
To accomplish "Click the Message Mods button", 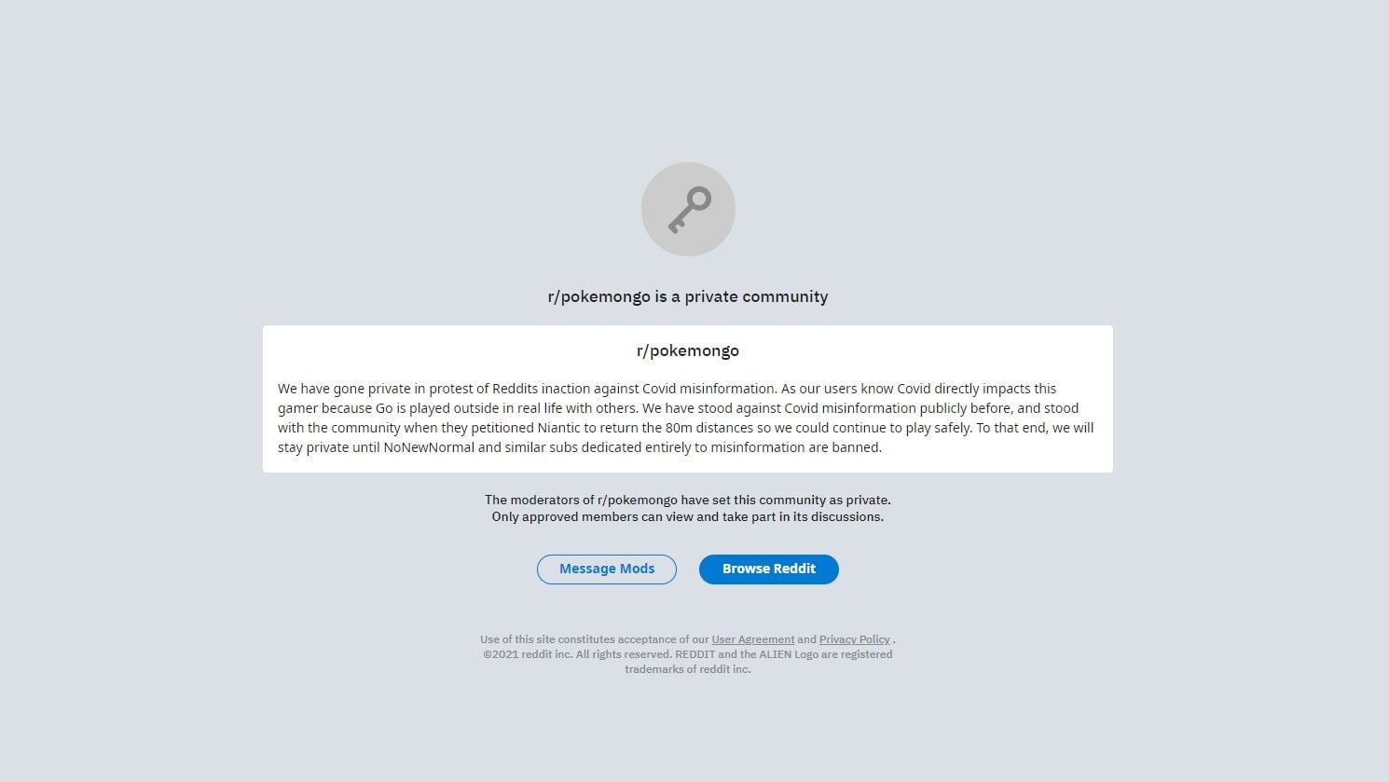I will (607, 569).
